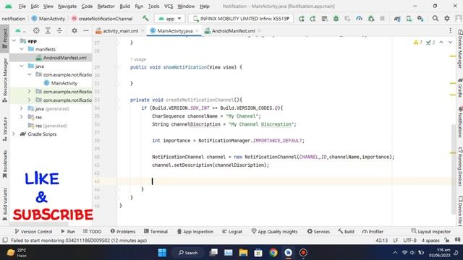Collapse the app module node

click(14, 40)
